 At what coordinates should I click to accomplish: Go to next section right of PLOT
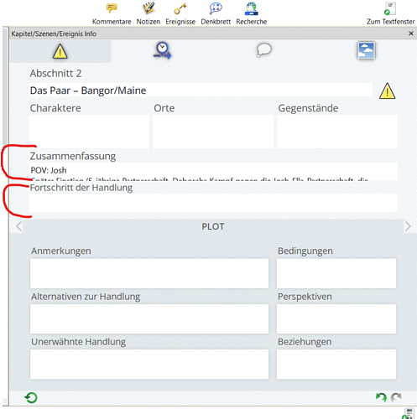coord(408,226)
